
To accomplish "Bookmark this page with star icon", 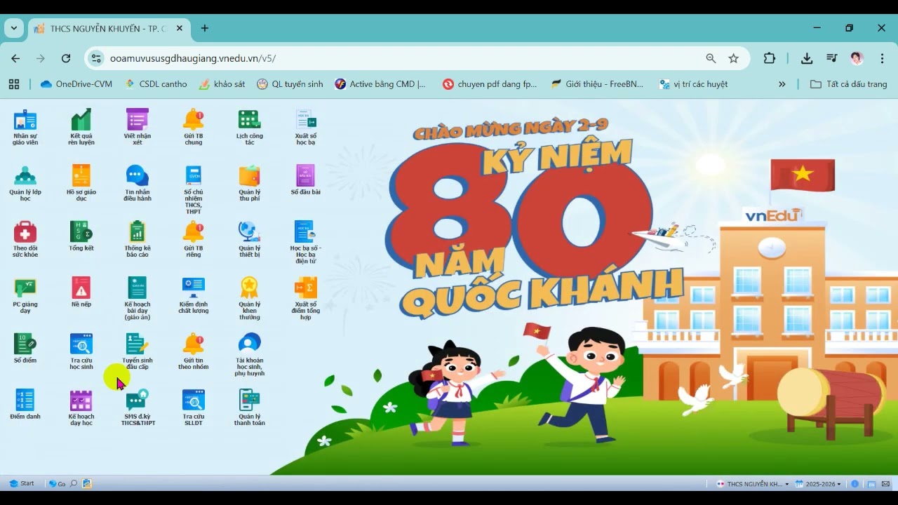I will pos(733,58).
